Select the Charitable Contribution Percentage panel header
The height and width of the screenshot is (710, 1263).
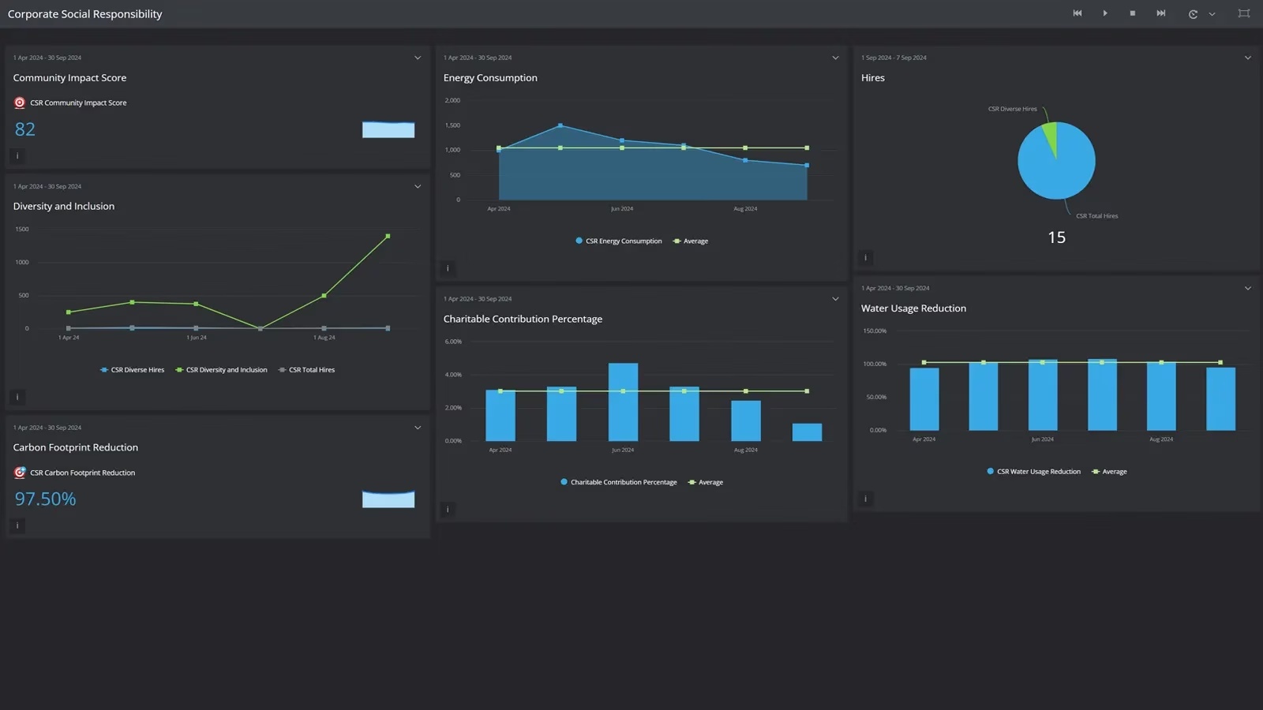pos(523,319)
